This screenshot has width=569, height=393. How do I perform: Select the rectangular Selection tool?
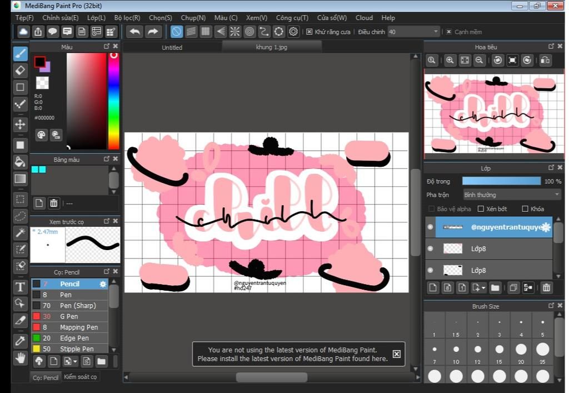(21, 199)
